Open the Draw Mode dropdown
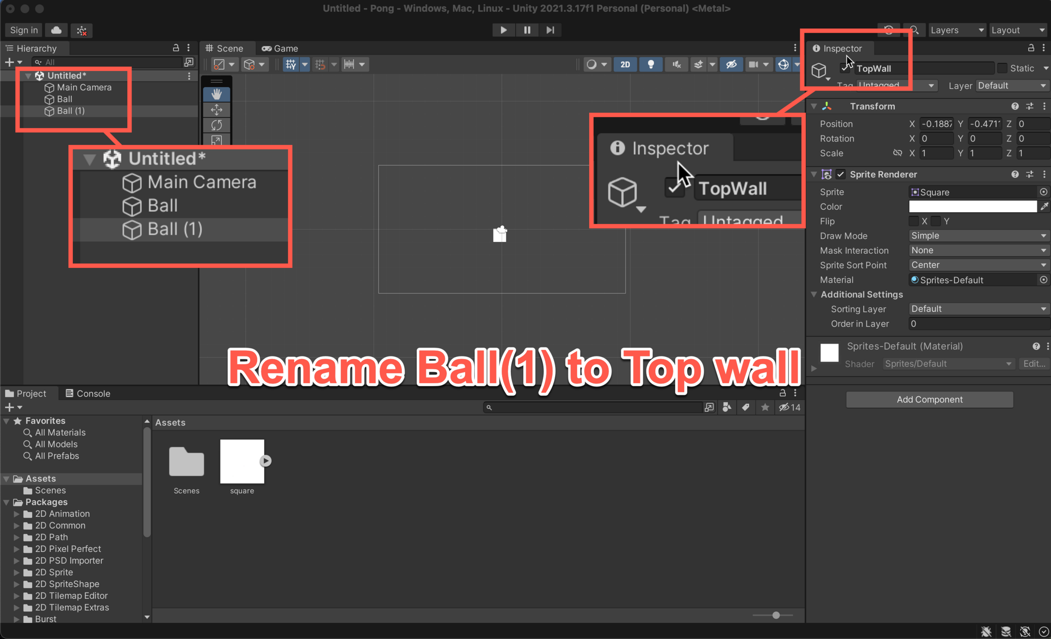1051x639 pixels. pos(978,236)
